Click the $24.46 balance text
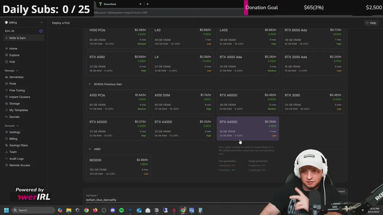Viewport: 383px width, 215px height. pos(10,31)
